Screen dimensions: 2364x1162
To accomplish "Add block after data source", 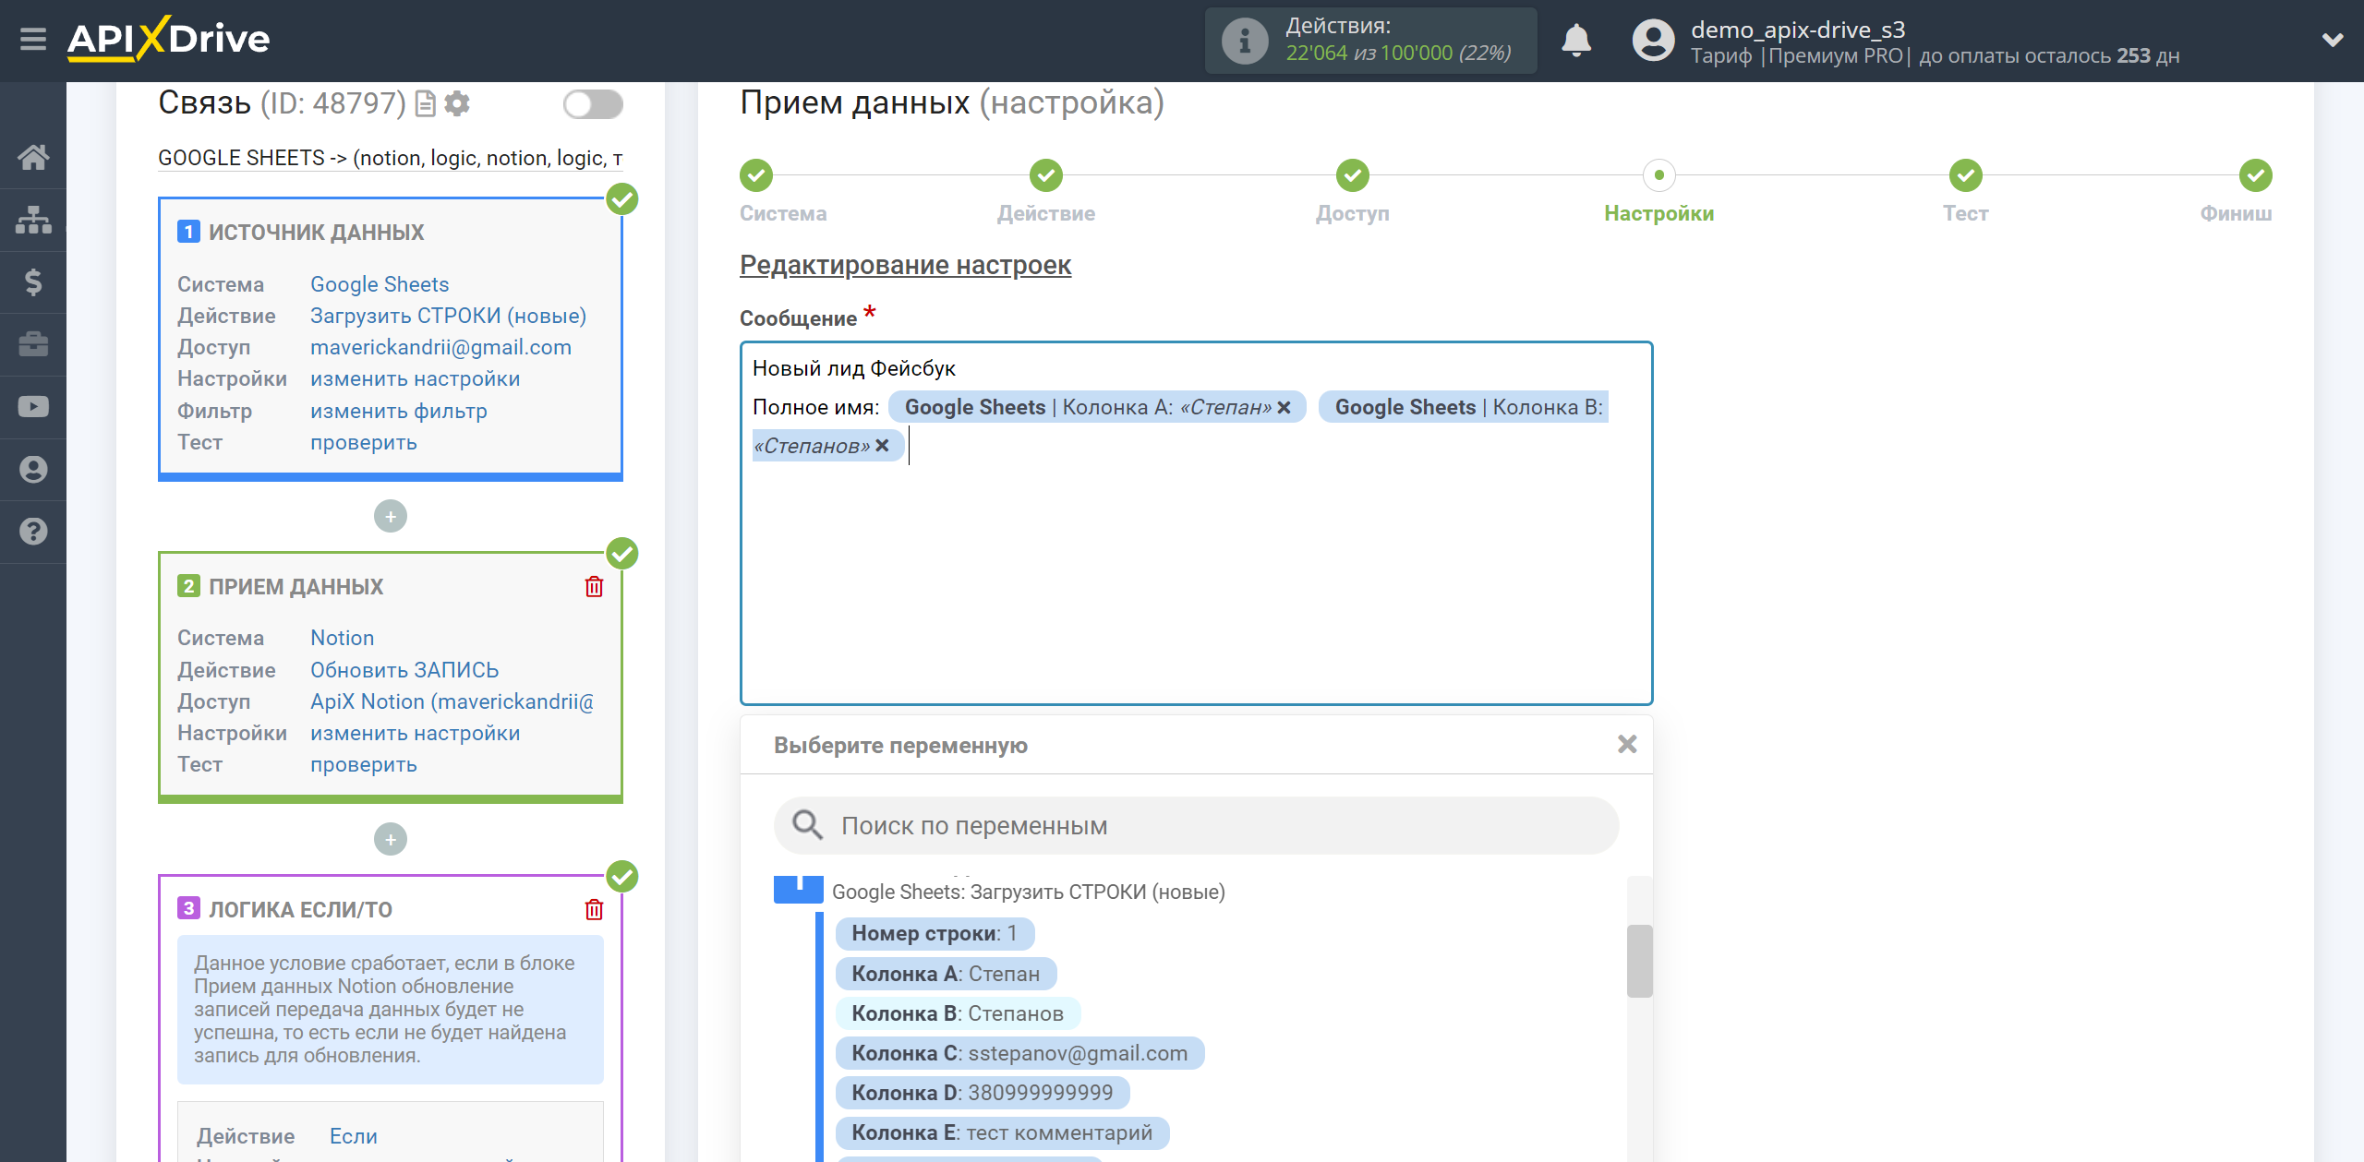I will click(391, 516).
